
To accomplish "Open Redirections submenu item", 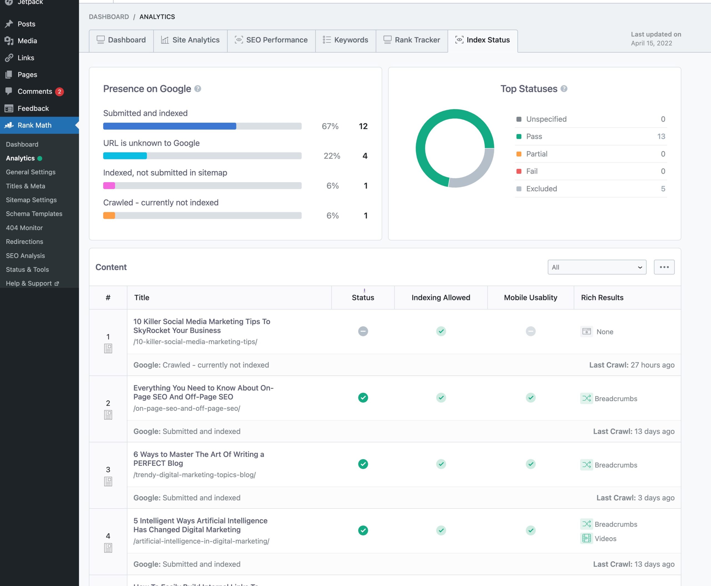I will (24, 242).
